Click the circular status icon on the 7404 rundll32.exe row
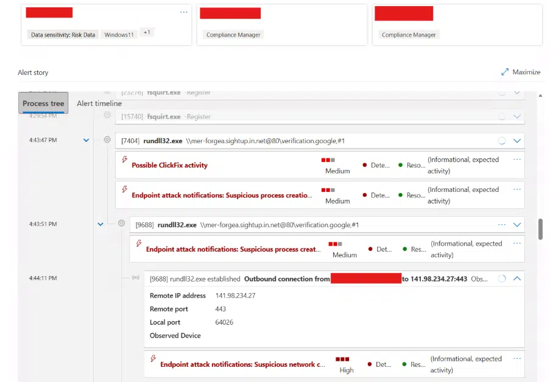The width and height of the screenshot is (550, 382). (x=501, y=140)
